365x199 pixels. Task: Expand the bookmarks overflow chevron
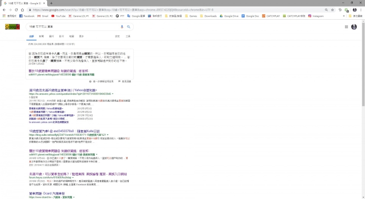[344, 16]
